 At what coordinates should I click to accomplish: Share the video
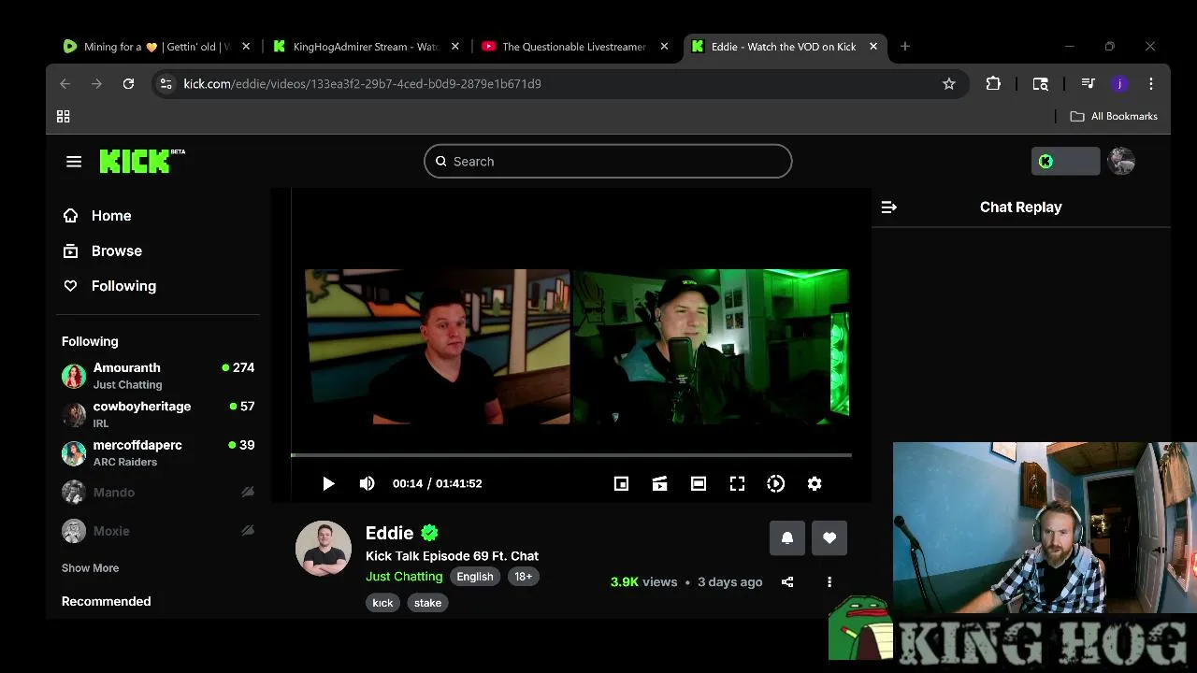coord(787,581)
